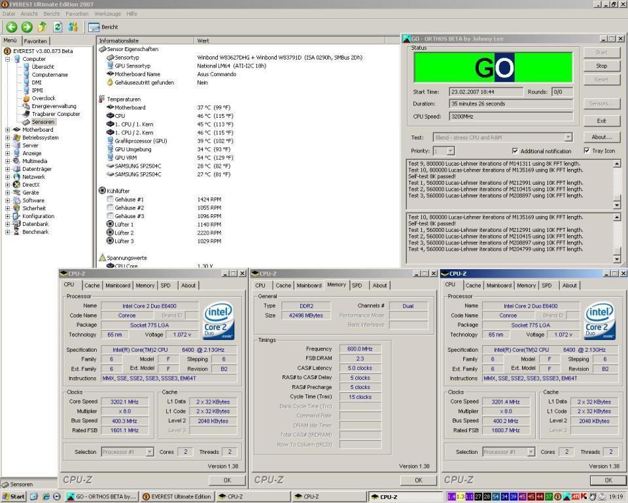Image resolution: width=628 pixels, height=503 pixels.
Task: Switch to EVEREST Ultimate Edition taskbar item
Action: (x=177, y=496)
